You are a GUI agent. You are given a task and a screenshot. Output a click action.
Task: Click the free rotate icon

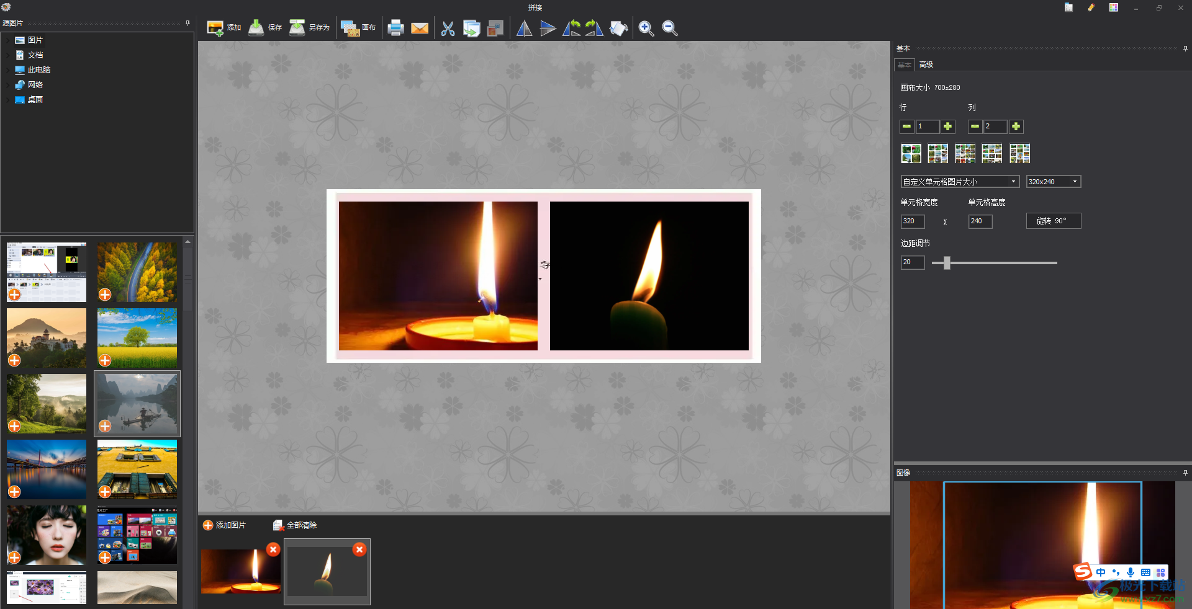(x=618, y=28)
